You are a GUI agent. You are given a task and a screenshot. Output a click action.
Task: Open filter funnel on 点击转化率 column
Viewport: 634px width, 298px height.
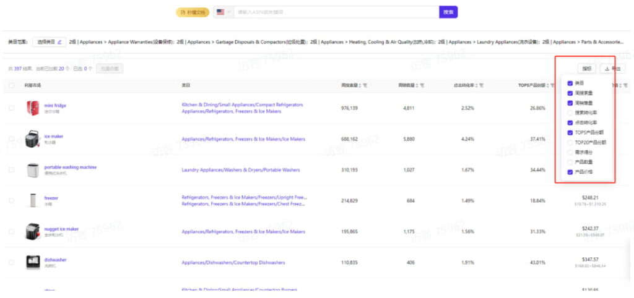[481, 85]
